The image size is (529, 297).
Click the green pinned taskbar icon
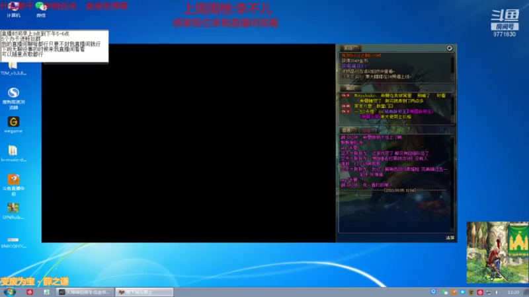coord(46,292)
